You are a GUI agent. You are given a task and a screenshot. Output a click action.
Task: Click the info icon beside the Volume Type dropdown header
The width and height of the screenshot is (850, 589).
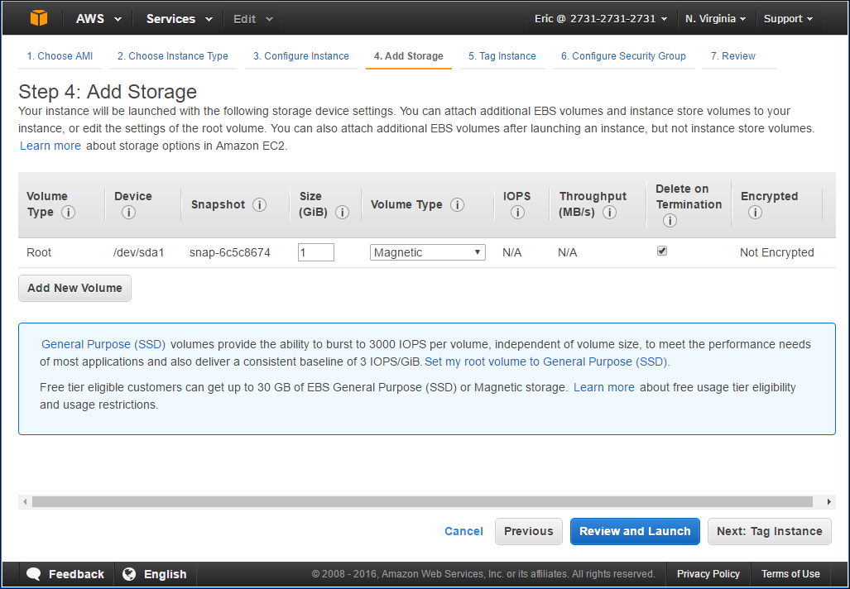click(457, 205)
